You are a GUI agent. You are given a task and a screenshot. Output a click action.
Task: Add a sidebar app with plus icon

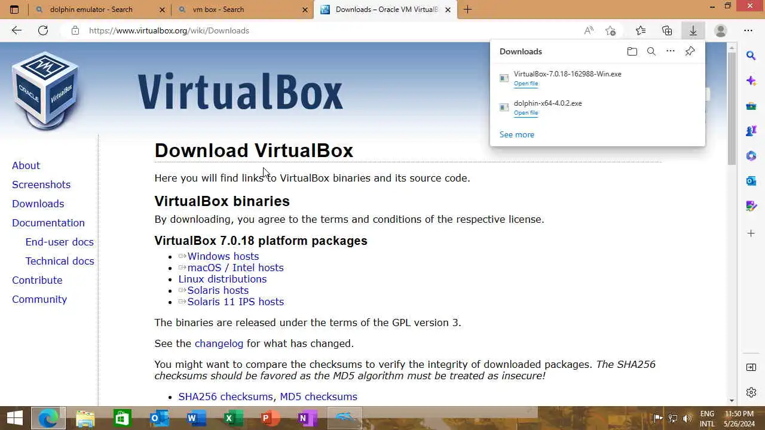pyautogui.click(x=751, y=233)
